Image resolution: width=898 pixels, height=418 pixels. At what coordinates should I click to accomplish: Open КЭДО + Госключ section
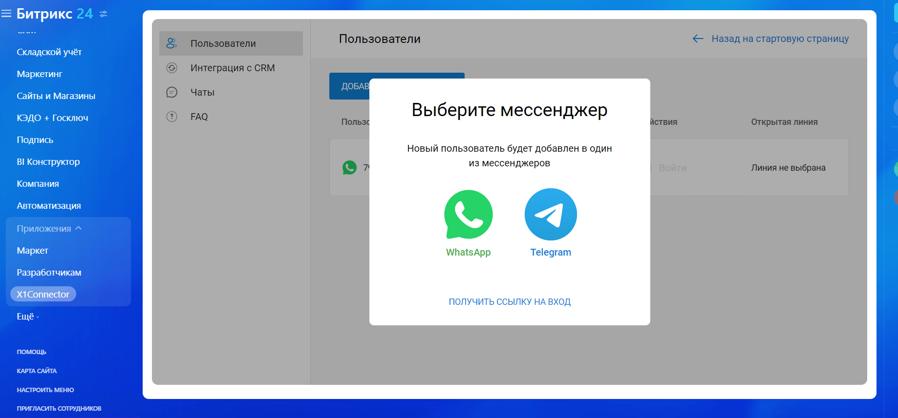coord(52,118)
